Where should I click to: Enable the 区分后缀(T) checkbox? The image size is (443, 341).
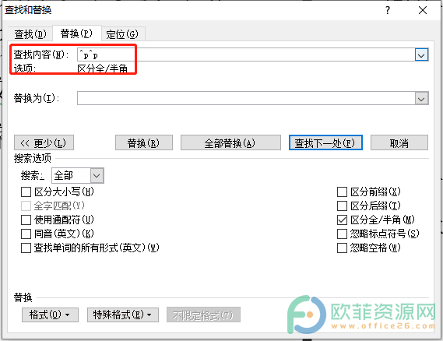click(342, 206)
